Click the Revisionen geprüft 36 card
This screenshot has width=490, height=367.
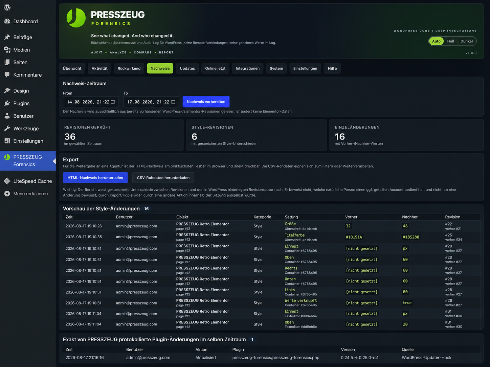[x=121, y=135]
